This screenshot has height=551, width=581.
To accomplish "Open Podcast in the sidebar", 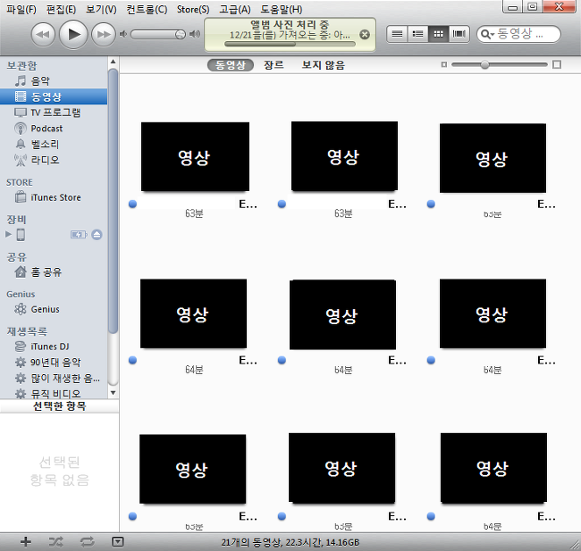I will click(54, 128).
